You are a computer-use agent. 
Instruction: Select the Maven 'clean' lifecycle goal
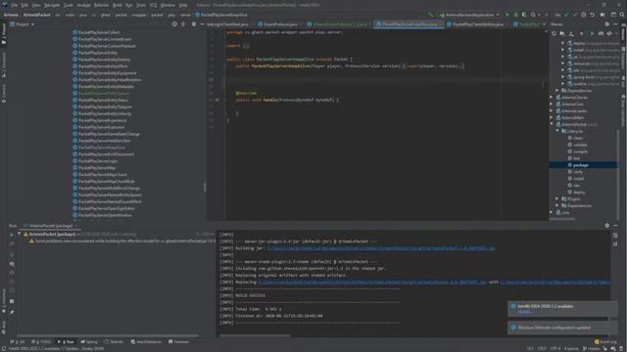[575, 138]
